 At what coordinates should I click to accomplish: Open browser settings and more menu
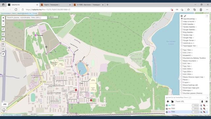point(207,10)
